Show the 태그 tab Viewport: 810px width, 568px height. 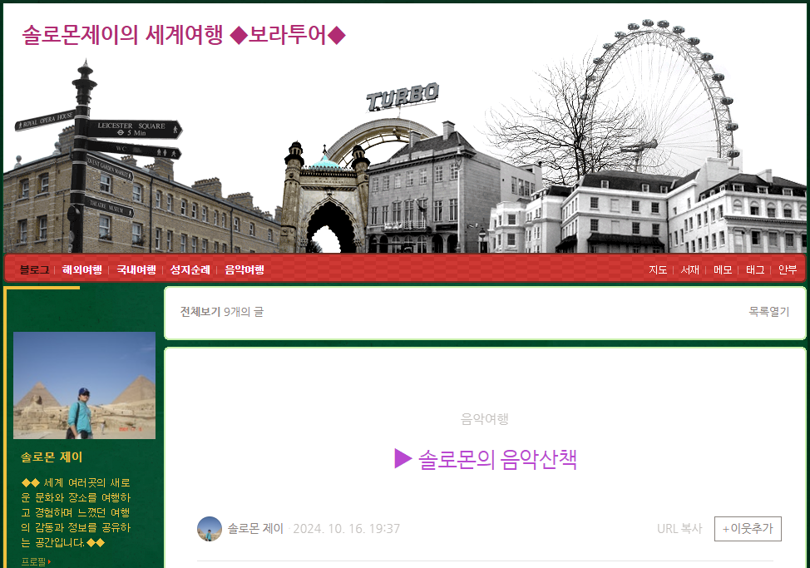[x=755, y=270]
